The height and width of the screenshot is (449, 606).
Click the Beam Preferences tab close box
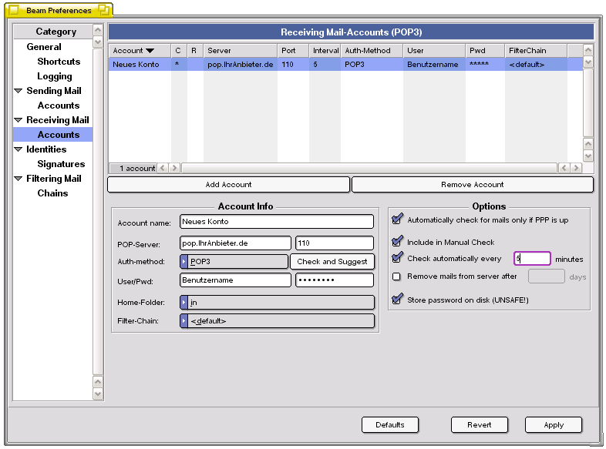click(x=13, y=11)
